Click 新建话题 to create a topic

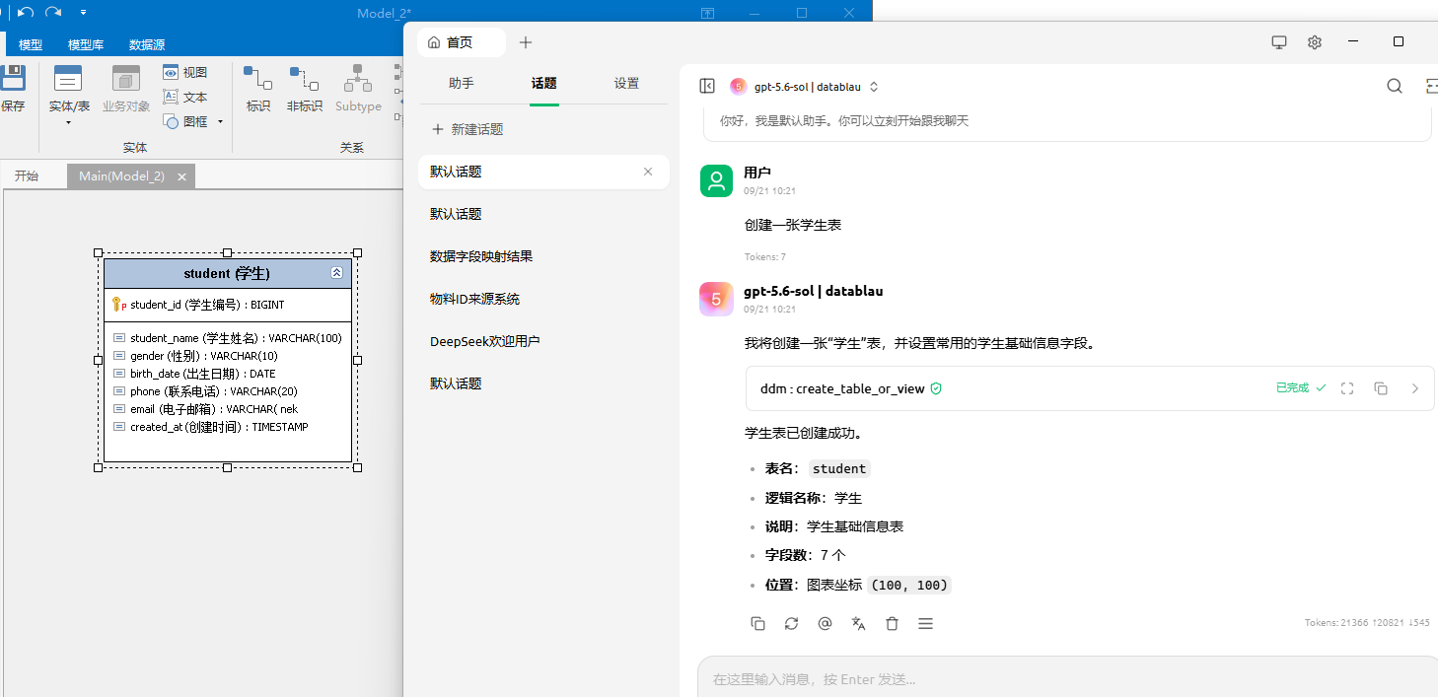(468, 129)
